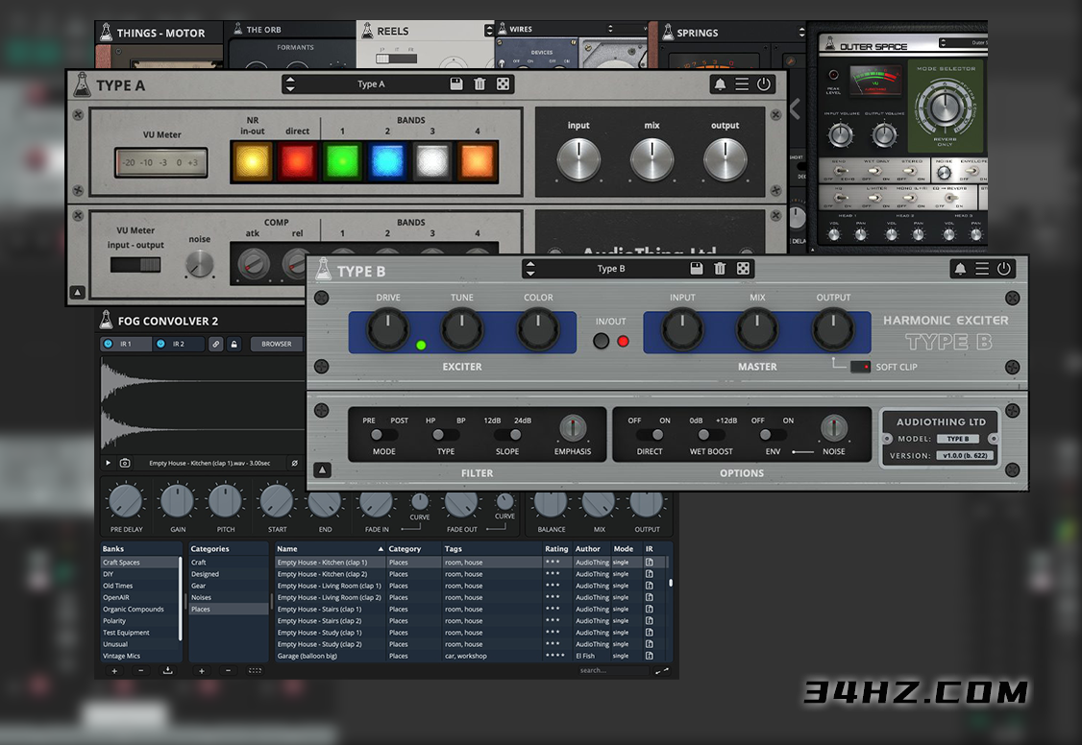Screen dimensions: 1082x745
Task: Click the grid dots icon under Categories
Action: click(255, 670)
